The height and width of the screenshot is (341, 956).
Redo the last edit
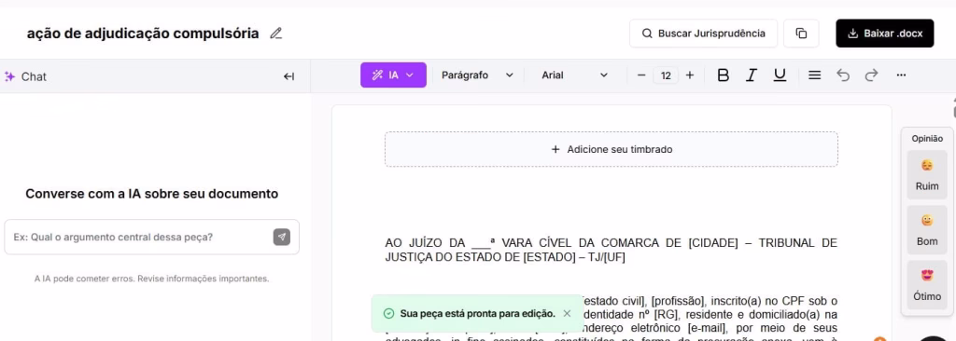(872, 75)
